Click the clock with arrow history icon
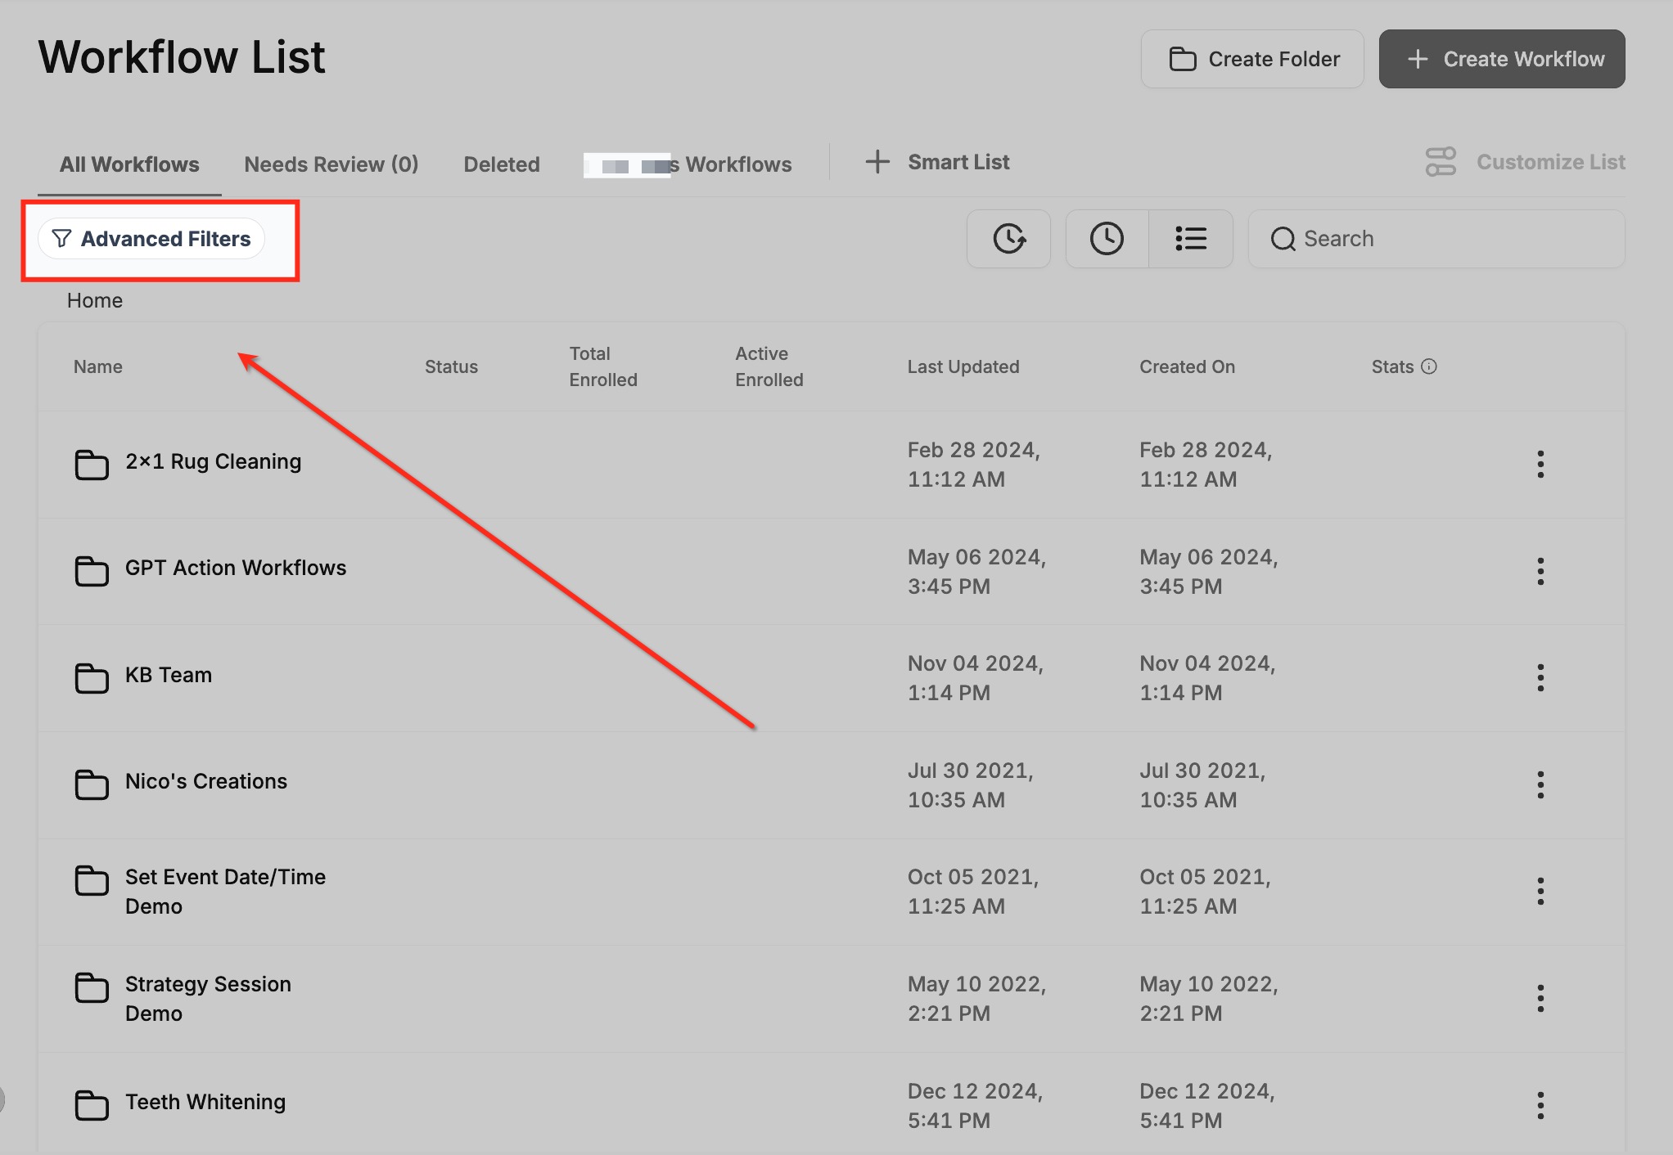This screenshot has height=1155, width=1673. tap(1008, 239)
